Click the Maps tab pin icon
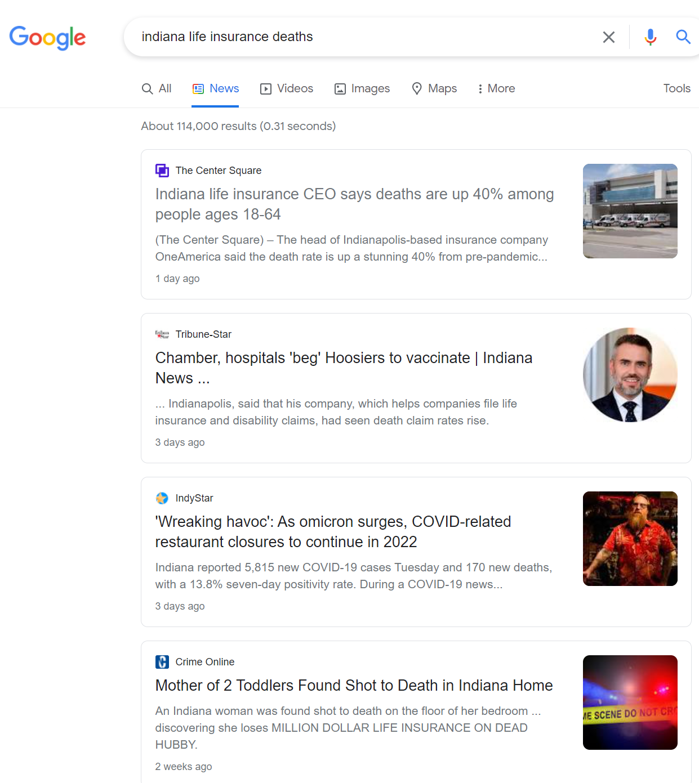699x783 pixels. 417,88
